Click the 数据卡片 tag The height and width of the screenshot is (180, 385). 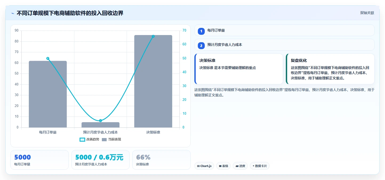[260, 166]
